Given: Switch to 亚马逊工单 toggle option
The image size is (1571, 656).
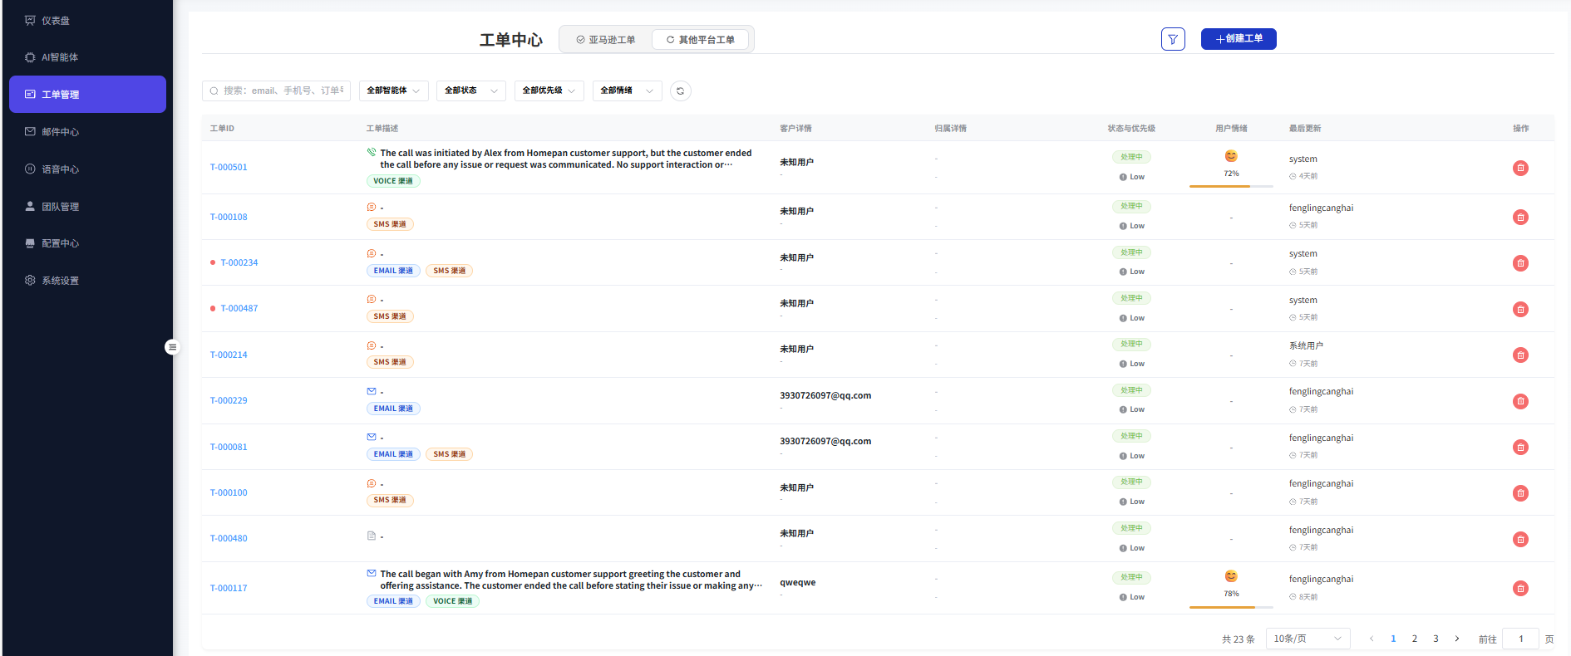Looking at the screenshot, I should [606, 40].
